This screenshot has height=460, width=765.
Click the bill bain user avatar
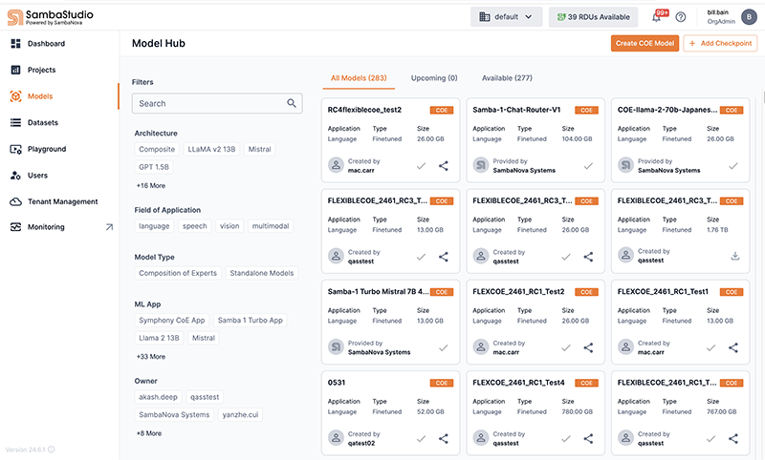(747, 16)
